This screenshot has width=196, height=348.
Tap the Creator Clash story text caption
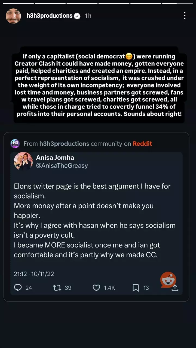[99, 85]
